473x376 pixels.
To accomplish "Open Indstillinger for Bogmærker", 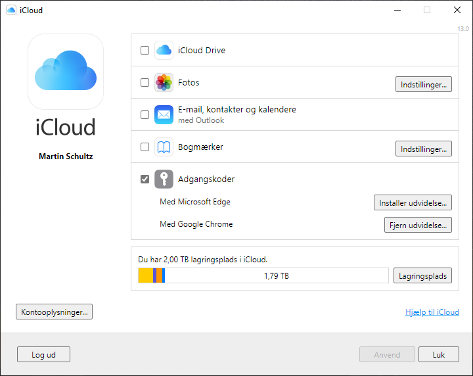I will (x=424, y=149).
